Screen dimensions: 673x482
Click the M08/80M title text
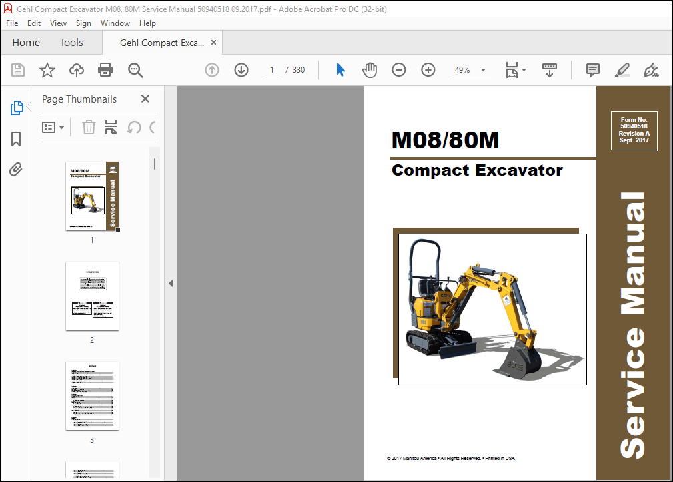coord(445,140)
